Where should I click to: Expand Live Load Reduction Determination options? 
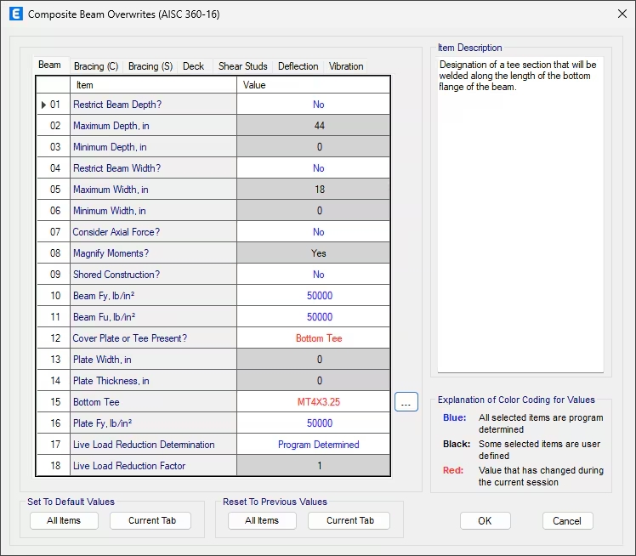318,445
